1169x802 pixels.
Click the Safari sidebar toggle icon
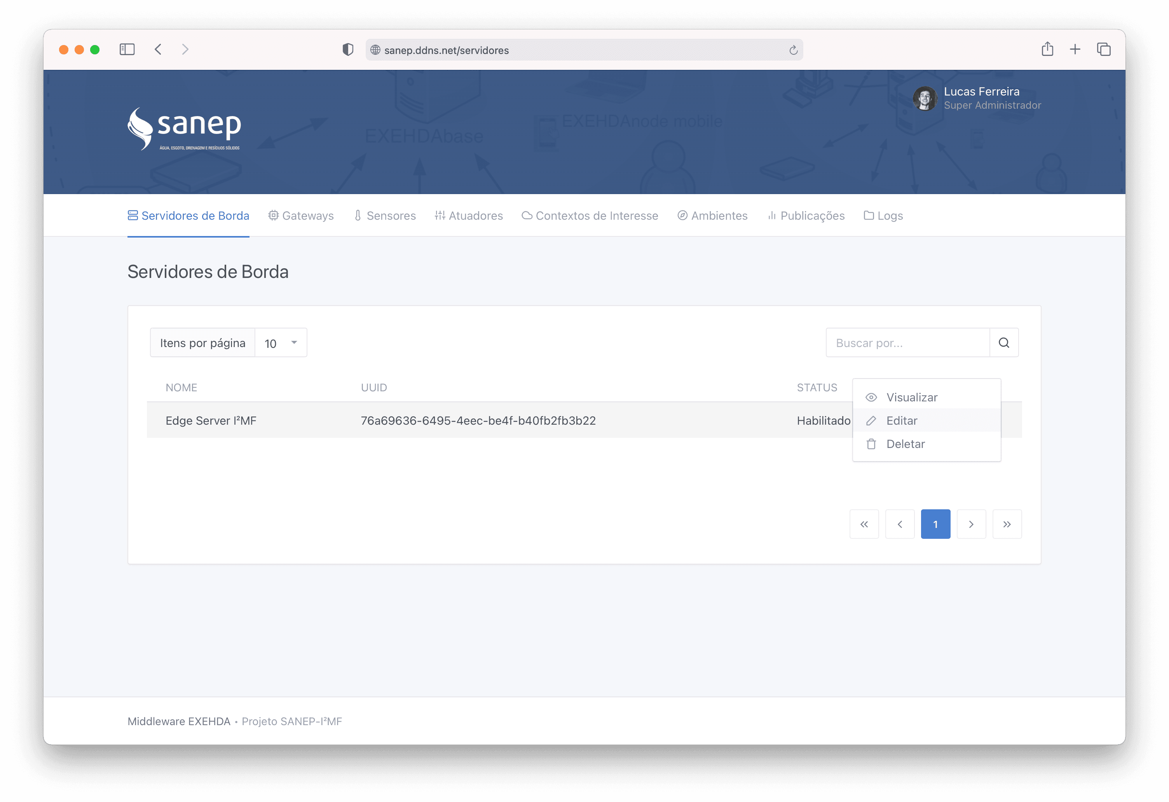click(x=127, y=49)
